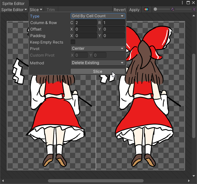197x184 pixels.
Task: Click the scroll left arrow
Action: [3, 181]
